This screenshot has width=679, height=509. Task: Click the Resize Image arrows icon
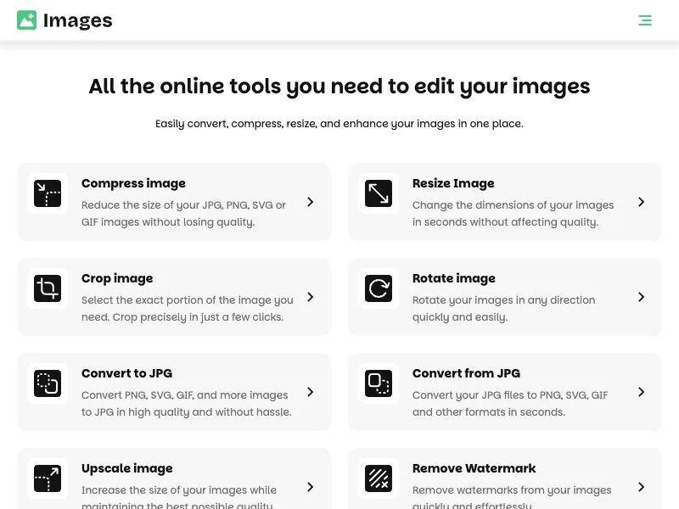pyautogui.click(x=379, y=193)
